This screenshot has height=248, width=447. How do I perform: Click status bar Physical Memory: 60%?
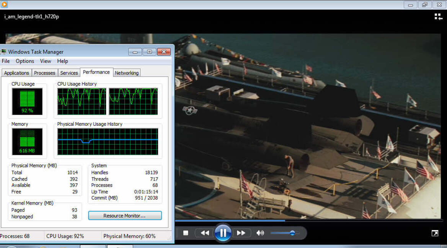(x=129, y=236)
